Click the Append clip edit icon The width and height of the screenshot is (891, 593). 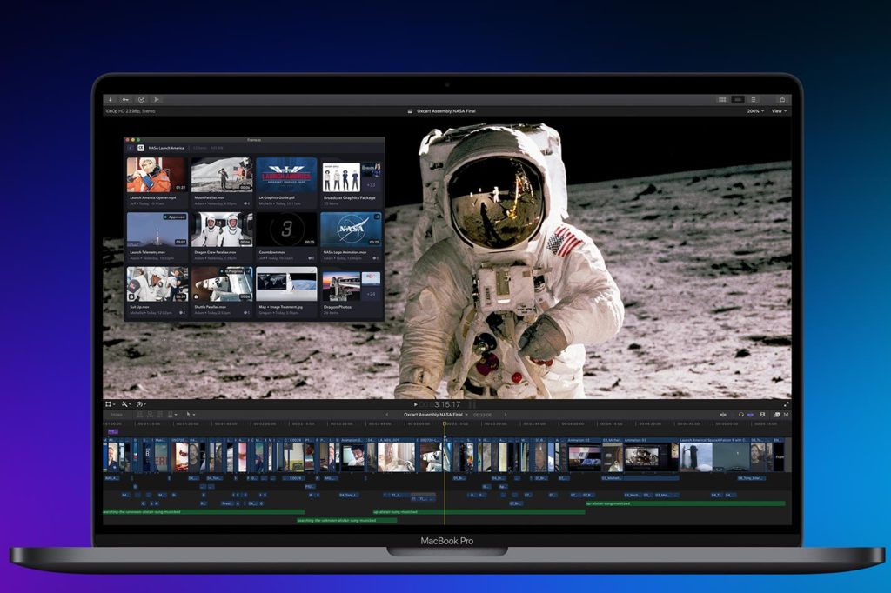[160, 415]
